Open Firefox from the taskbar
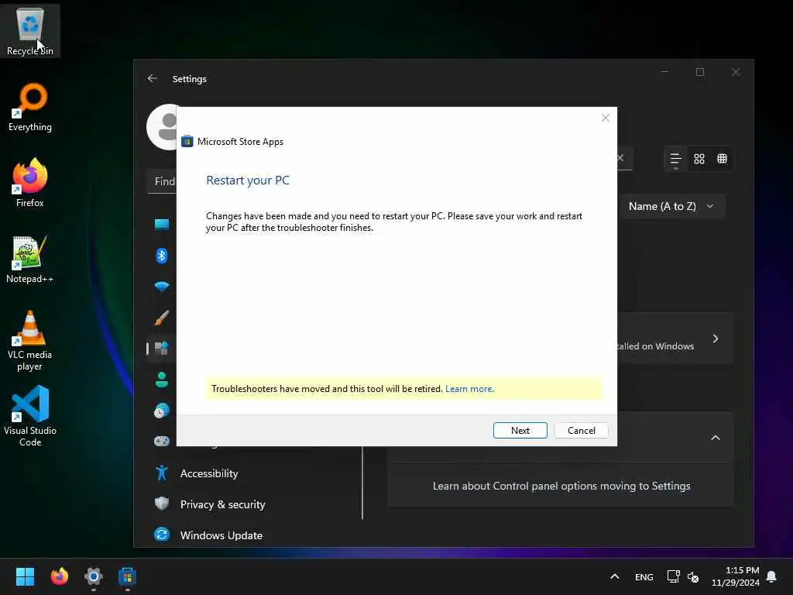Screen dimensions: 793x595 (60, 576)
